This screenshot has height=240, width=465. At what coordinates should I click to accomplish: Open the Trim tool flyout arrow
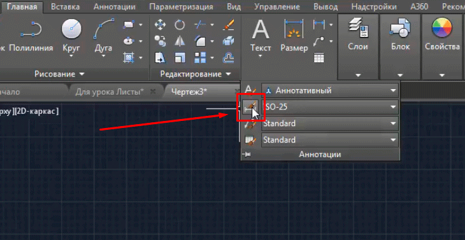coord(211,25)
